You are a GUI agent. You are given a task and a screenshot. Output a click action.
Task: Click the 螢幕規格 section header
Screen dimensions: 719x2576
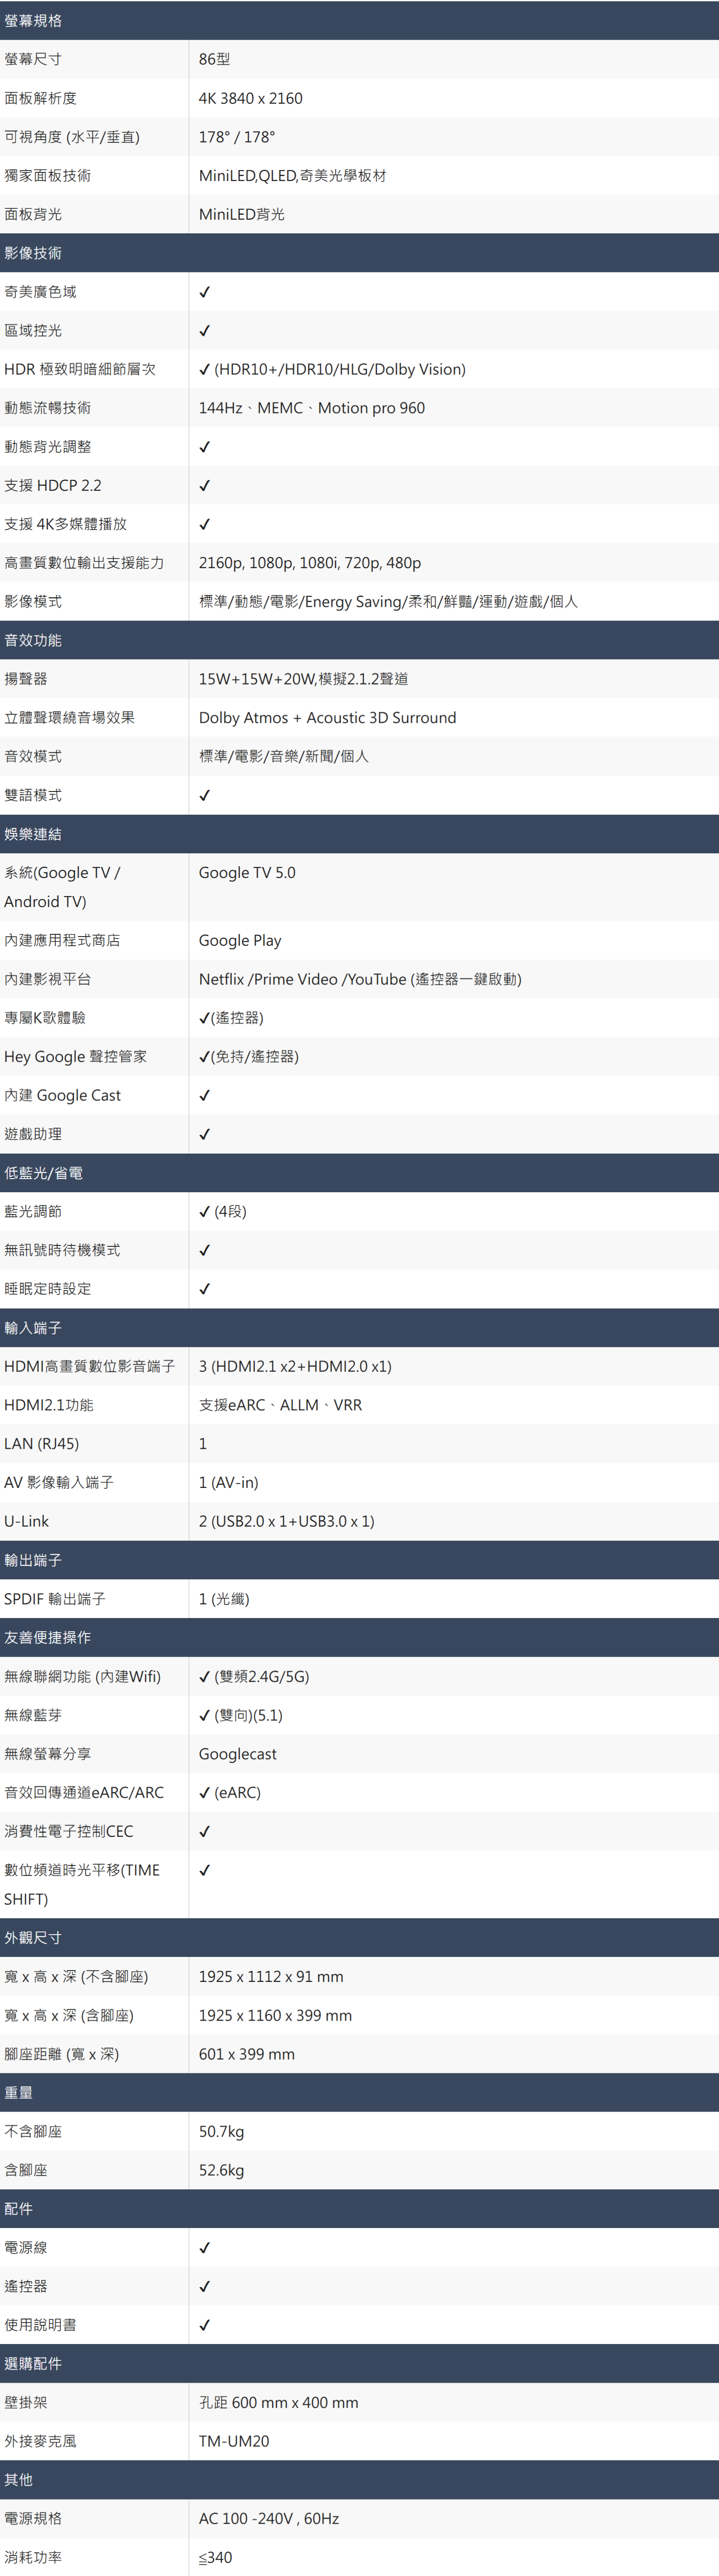point(33,21)
